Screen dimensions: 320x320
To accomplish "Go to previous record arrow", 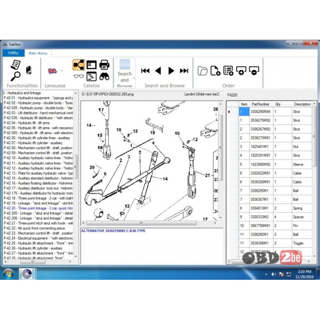I will click(158, 71).
